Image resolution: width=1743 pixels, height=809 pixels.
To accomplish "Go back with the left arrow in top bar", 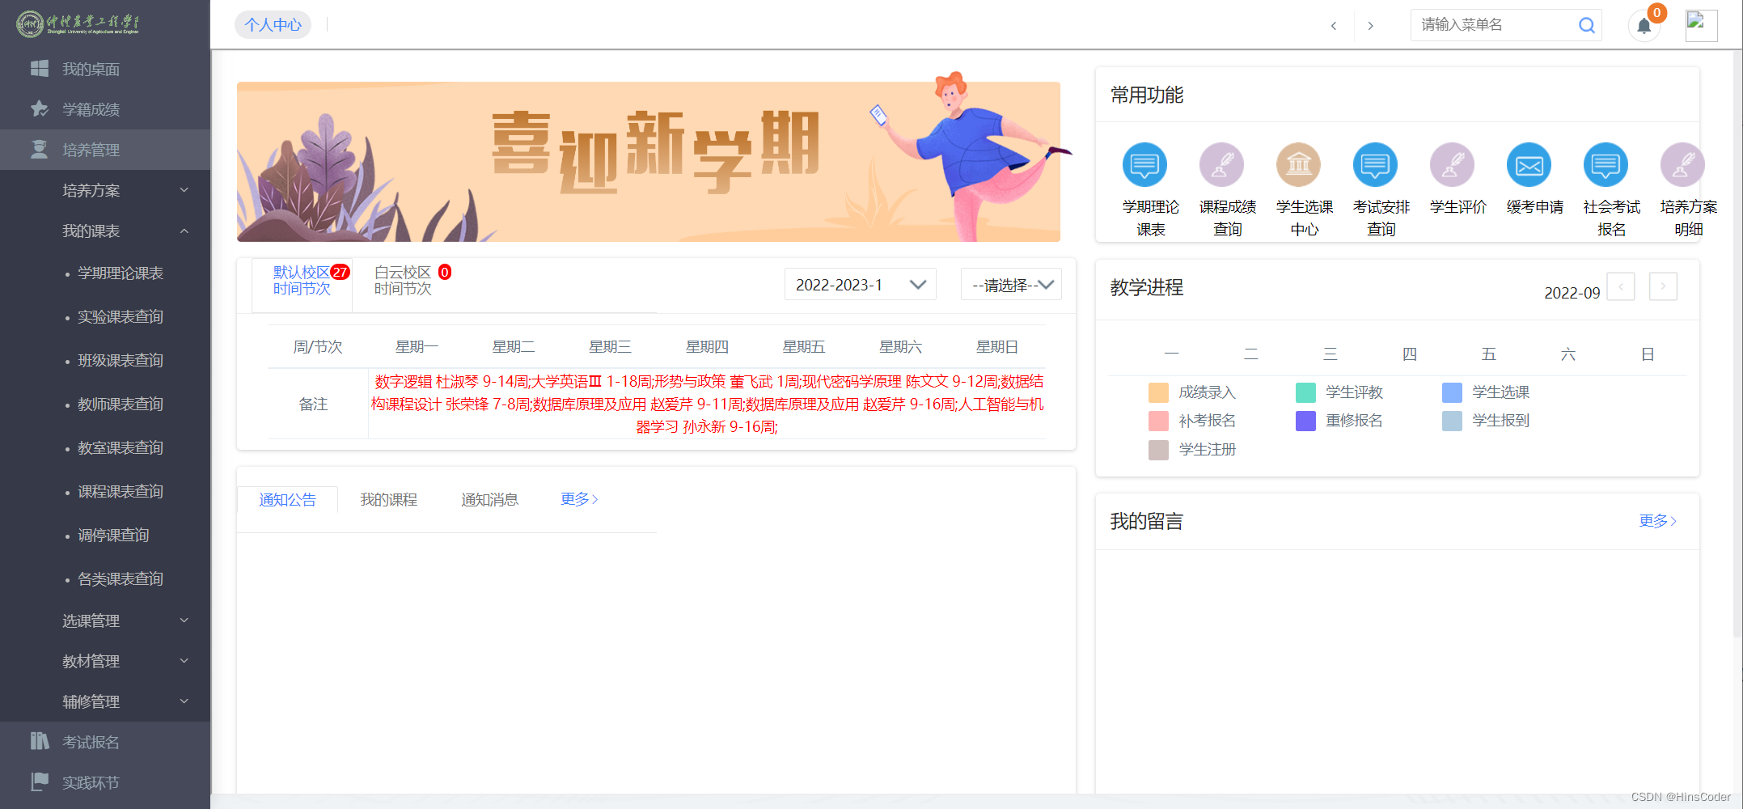I will tap(1334, 26).
